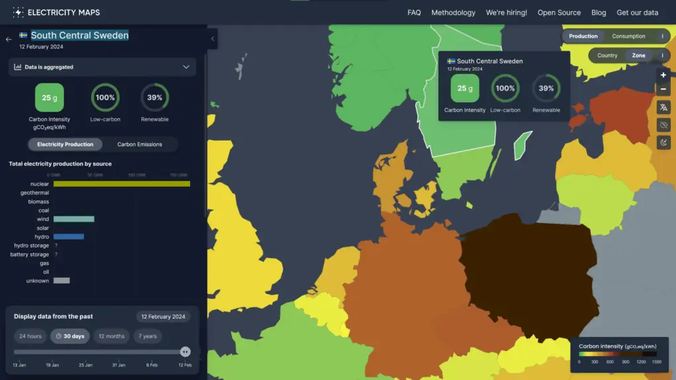
Task: Click the 'gas' row label
Action: coord(44,263)
